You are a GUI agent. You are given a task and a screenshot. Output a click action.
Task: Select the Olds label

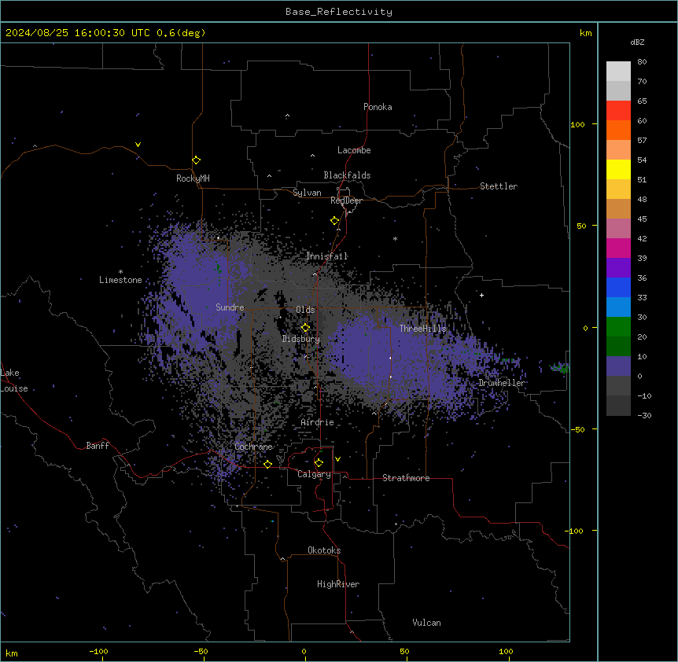click(x=305, y=310)
